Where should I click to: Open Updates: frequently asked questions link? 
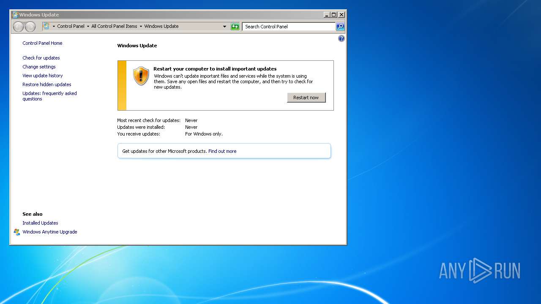[x=49, y=96]
